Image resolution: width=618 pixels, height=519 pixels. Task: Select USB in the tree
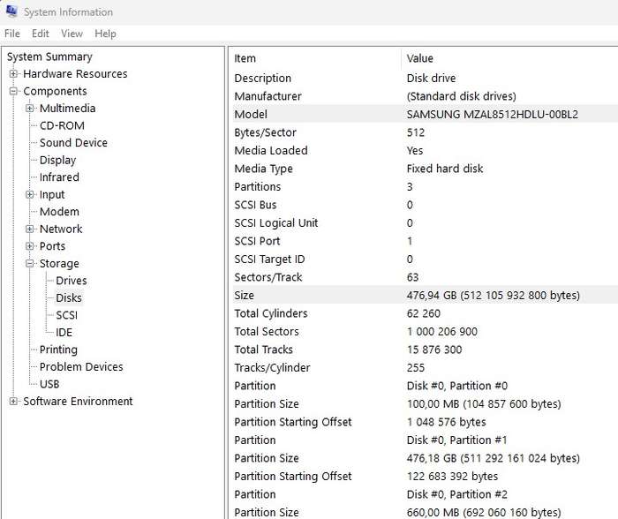[x=49, y=384]
